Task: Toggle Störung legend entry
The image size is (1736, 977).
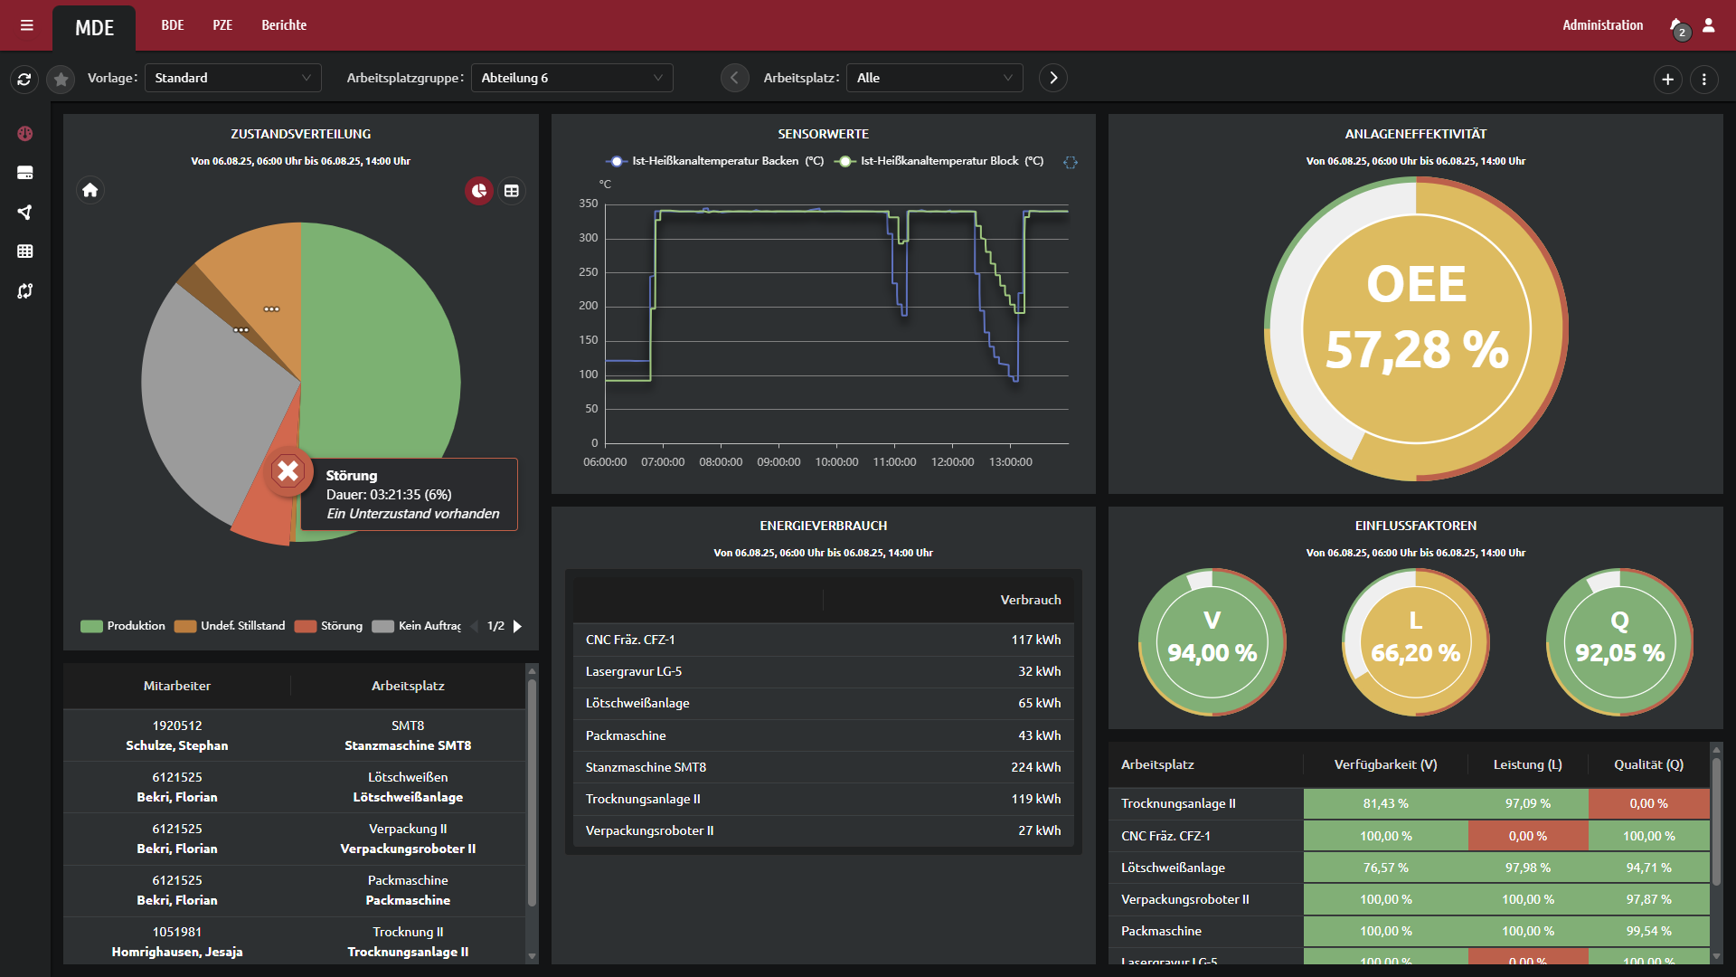Action: click(328, 626)
